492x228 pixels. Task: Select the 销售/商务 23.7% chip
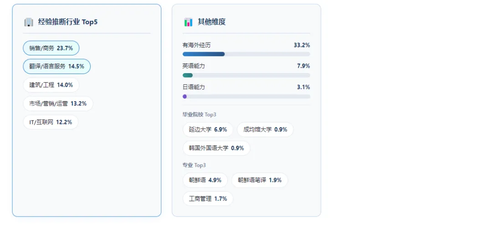click(51, 48)
